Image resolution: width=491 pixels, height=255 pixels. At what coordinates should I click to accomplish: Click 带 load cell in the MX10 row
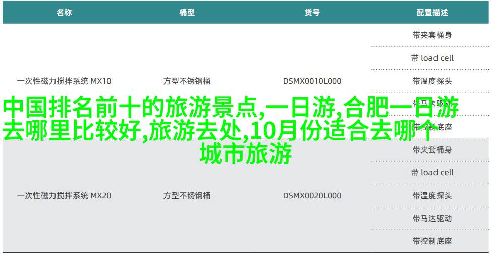pyautogui.click(x=432, y=58)
